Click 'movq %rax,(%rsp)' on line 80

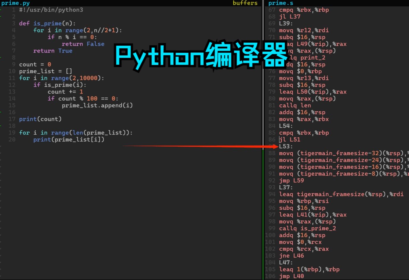point(307,99)
